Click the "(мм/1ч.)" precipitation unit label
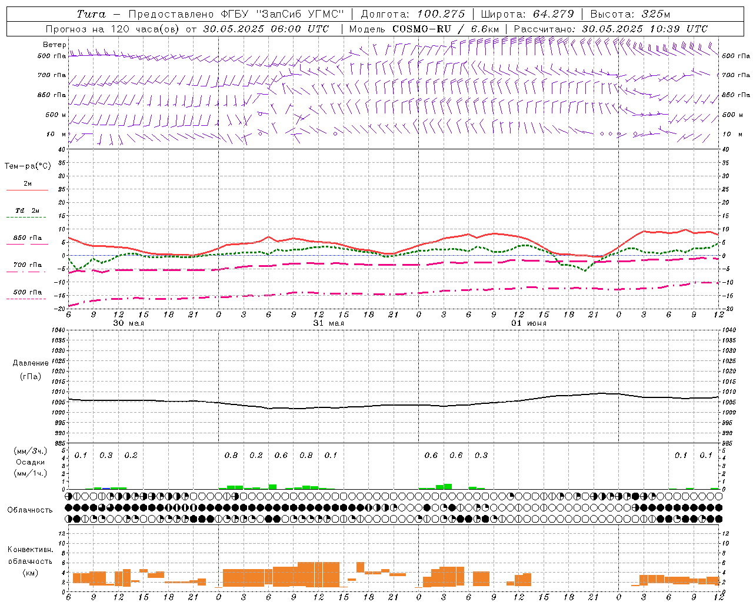The image size is (753, 602). point(31,473)
